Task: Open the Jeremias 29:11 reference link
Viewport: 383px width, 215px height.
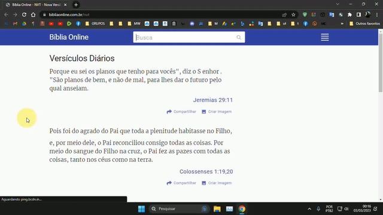Action: pyautogui.click(x=213, y=100)
